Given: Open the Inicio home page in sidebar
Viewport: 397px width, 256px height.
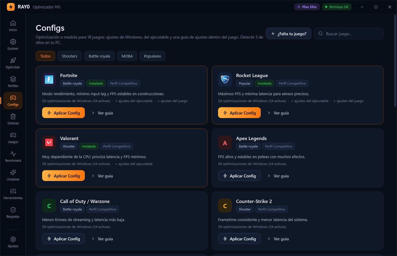Looking at the screenshot, I should click(13, 26).
